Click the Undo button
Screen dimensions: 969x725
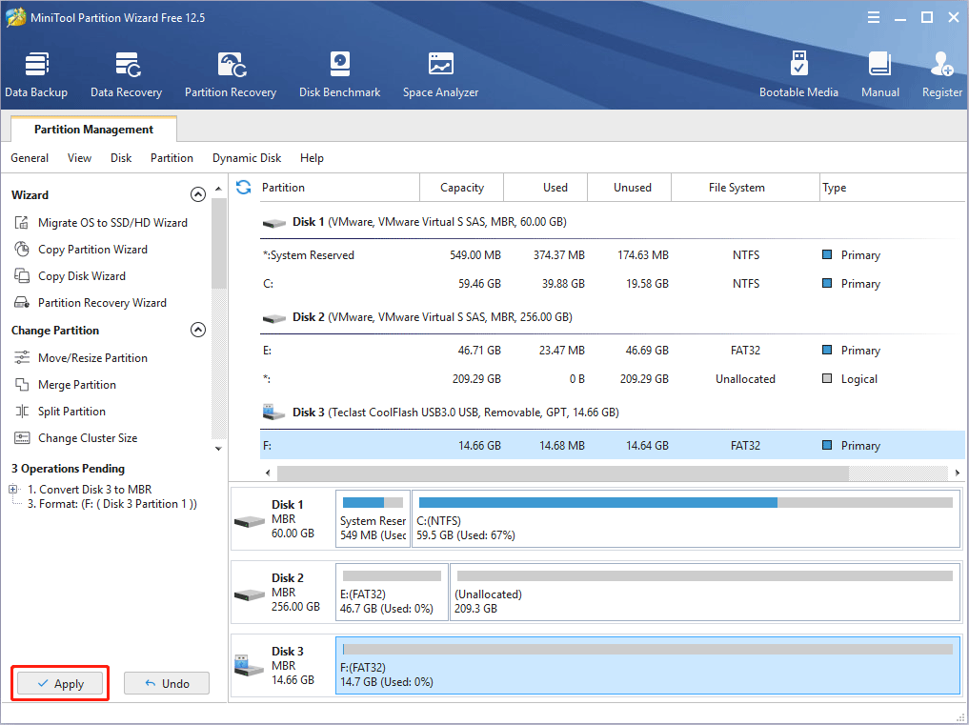167,684
